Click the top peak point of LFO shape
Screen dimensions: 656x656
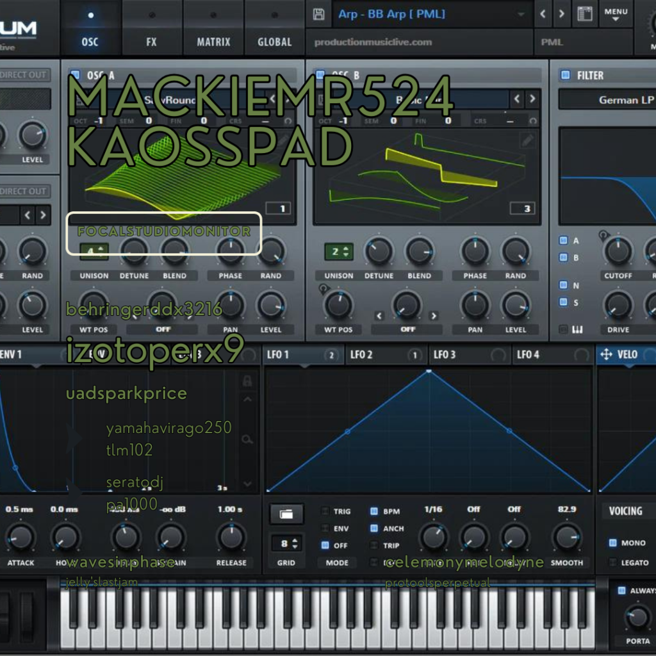(x=429, y=372)
